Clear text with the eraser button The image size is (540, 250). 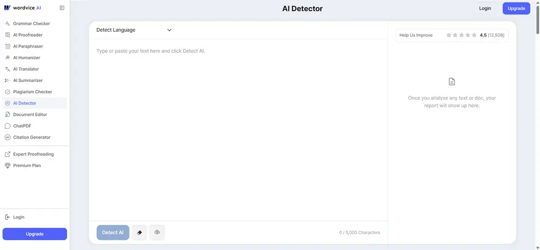(x=139, y=232)
